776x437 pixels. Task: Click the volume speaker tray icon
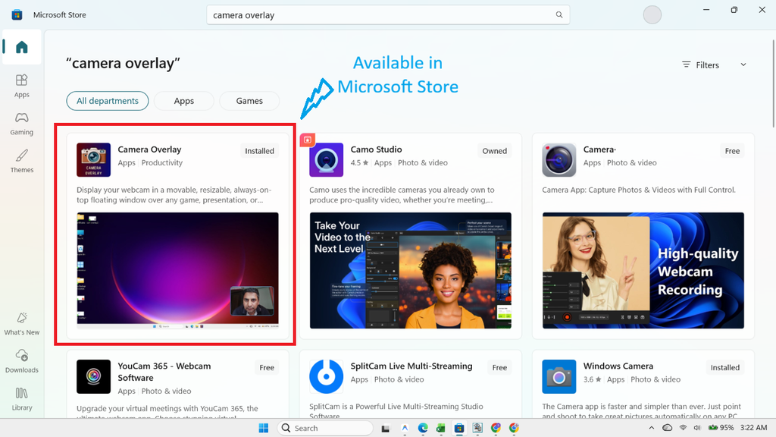click(697, 428)
